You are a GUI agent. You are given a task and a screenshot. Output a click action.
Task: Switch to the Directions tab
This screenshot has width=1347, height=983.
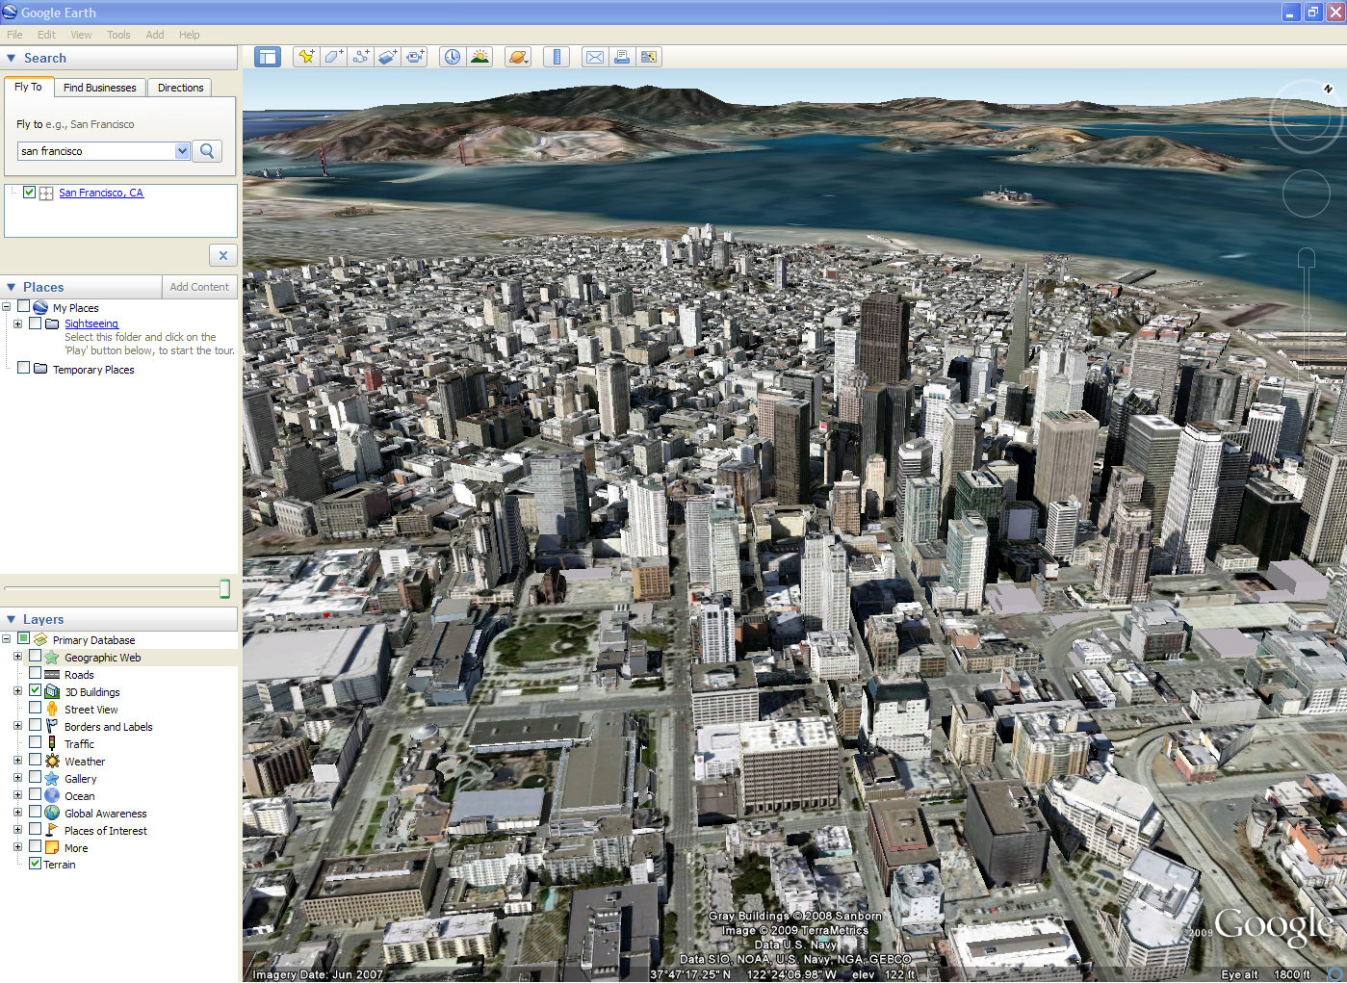[180, 88]
